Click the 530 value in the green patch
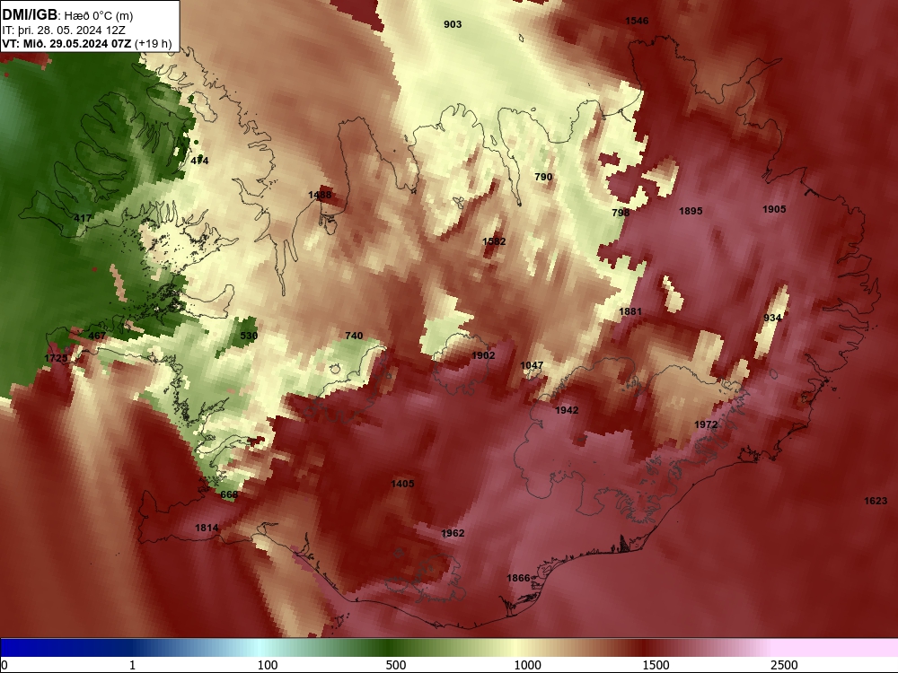898x673 pixels. click(249, 336)
